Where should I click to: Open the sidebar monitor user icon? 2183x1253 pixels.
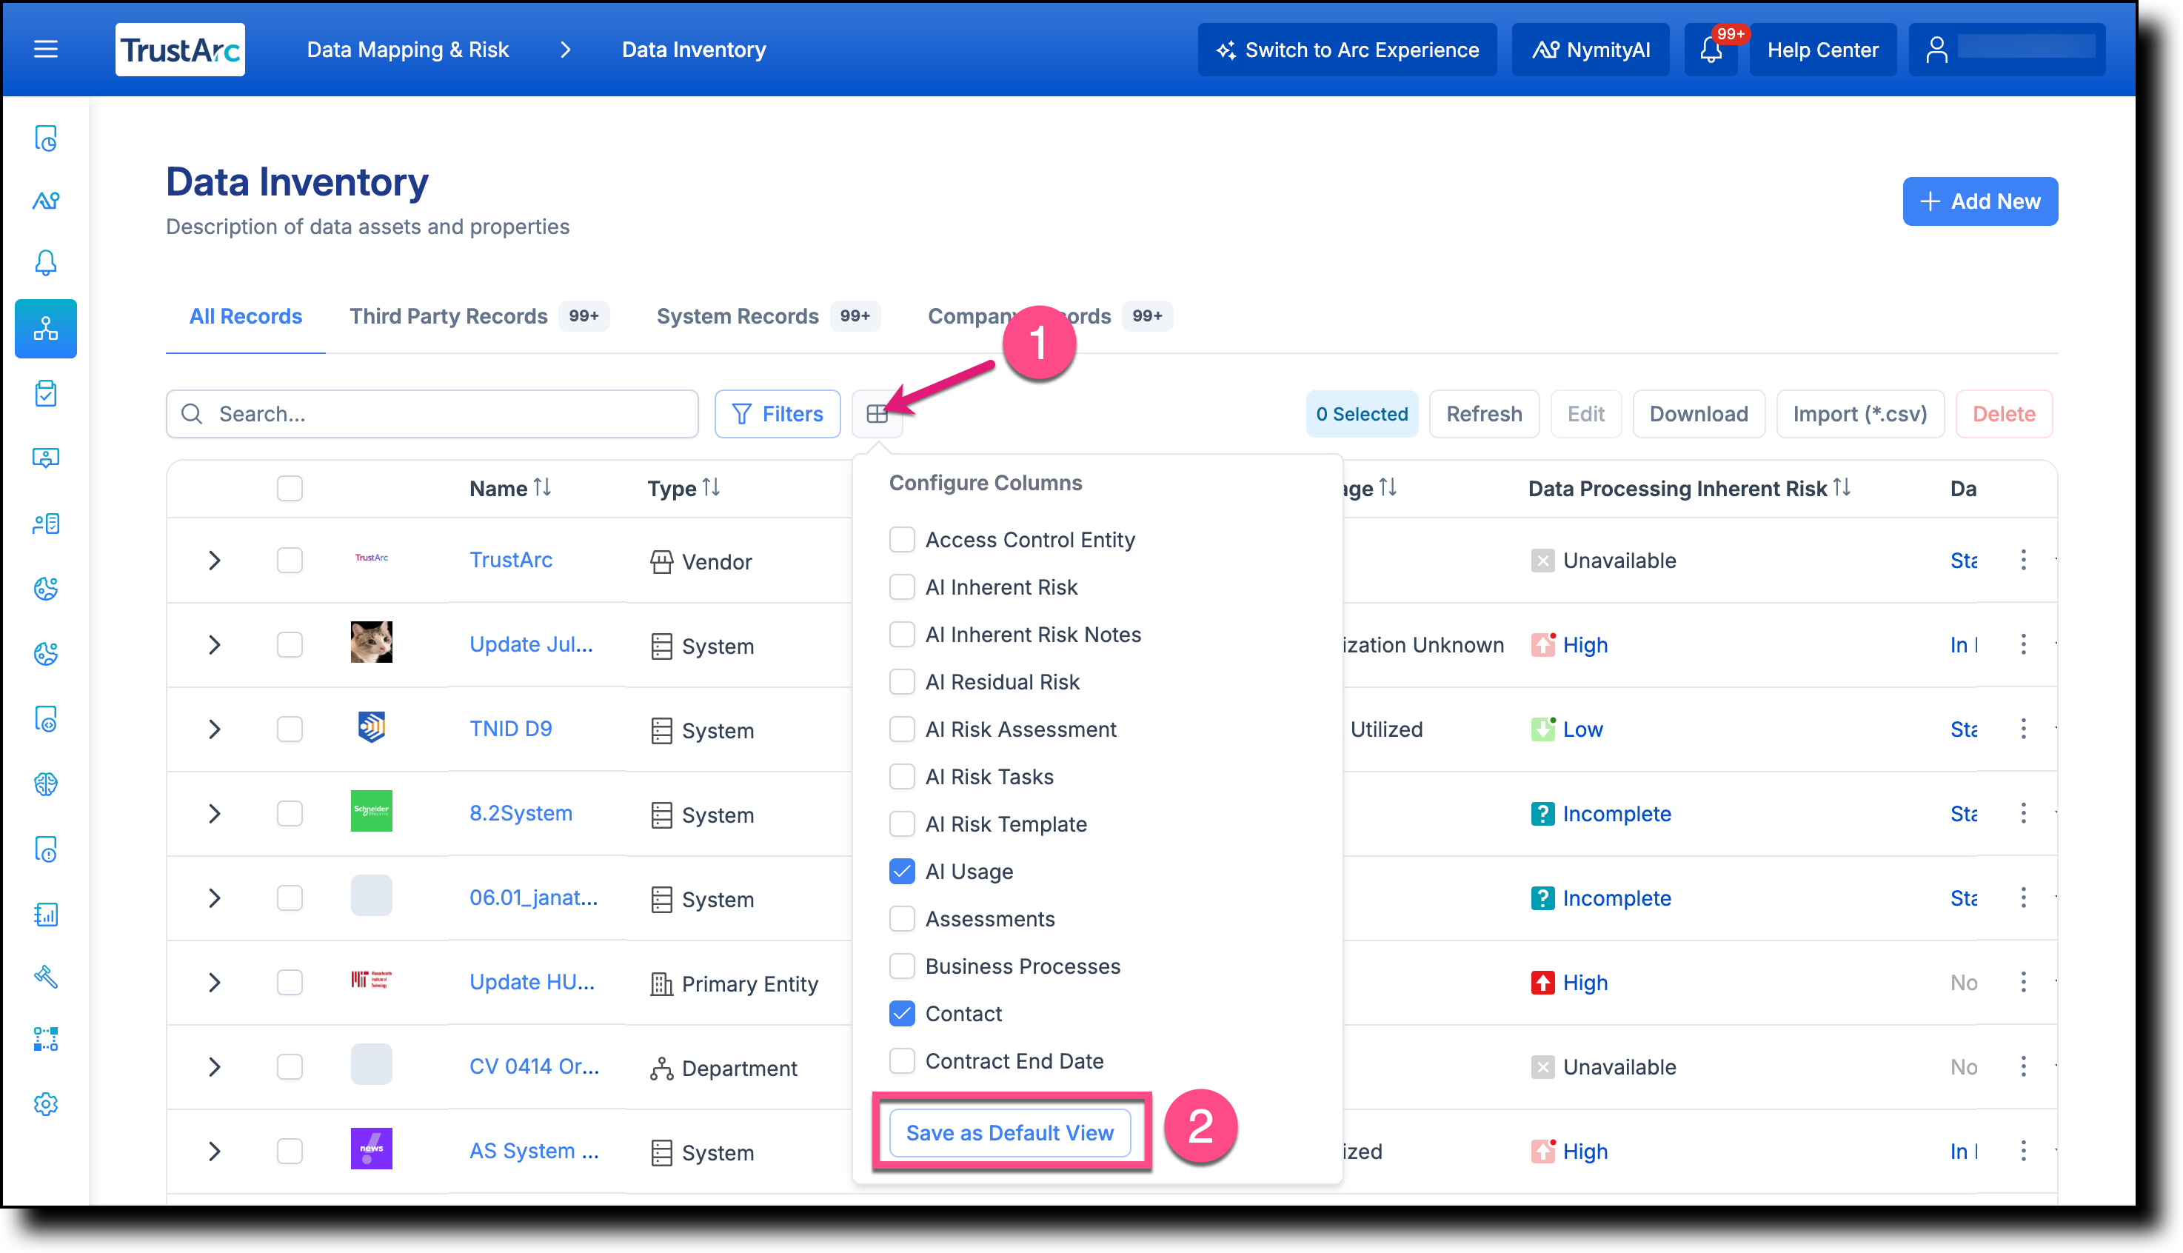tap(46, 458)
